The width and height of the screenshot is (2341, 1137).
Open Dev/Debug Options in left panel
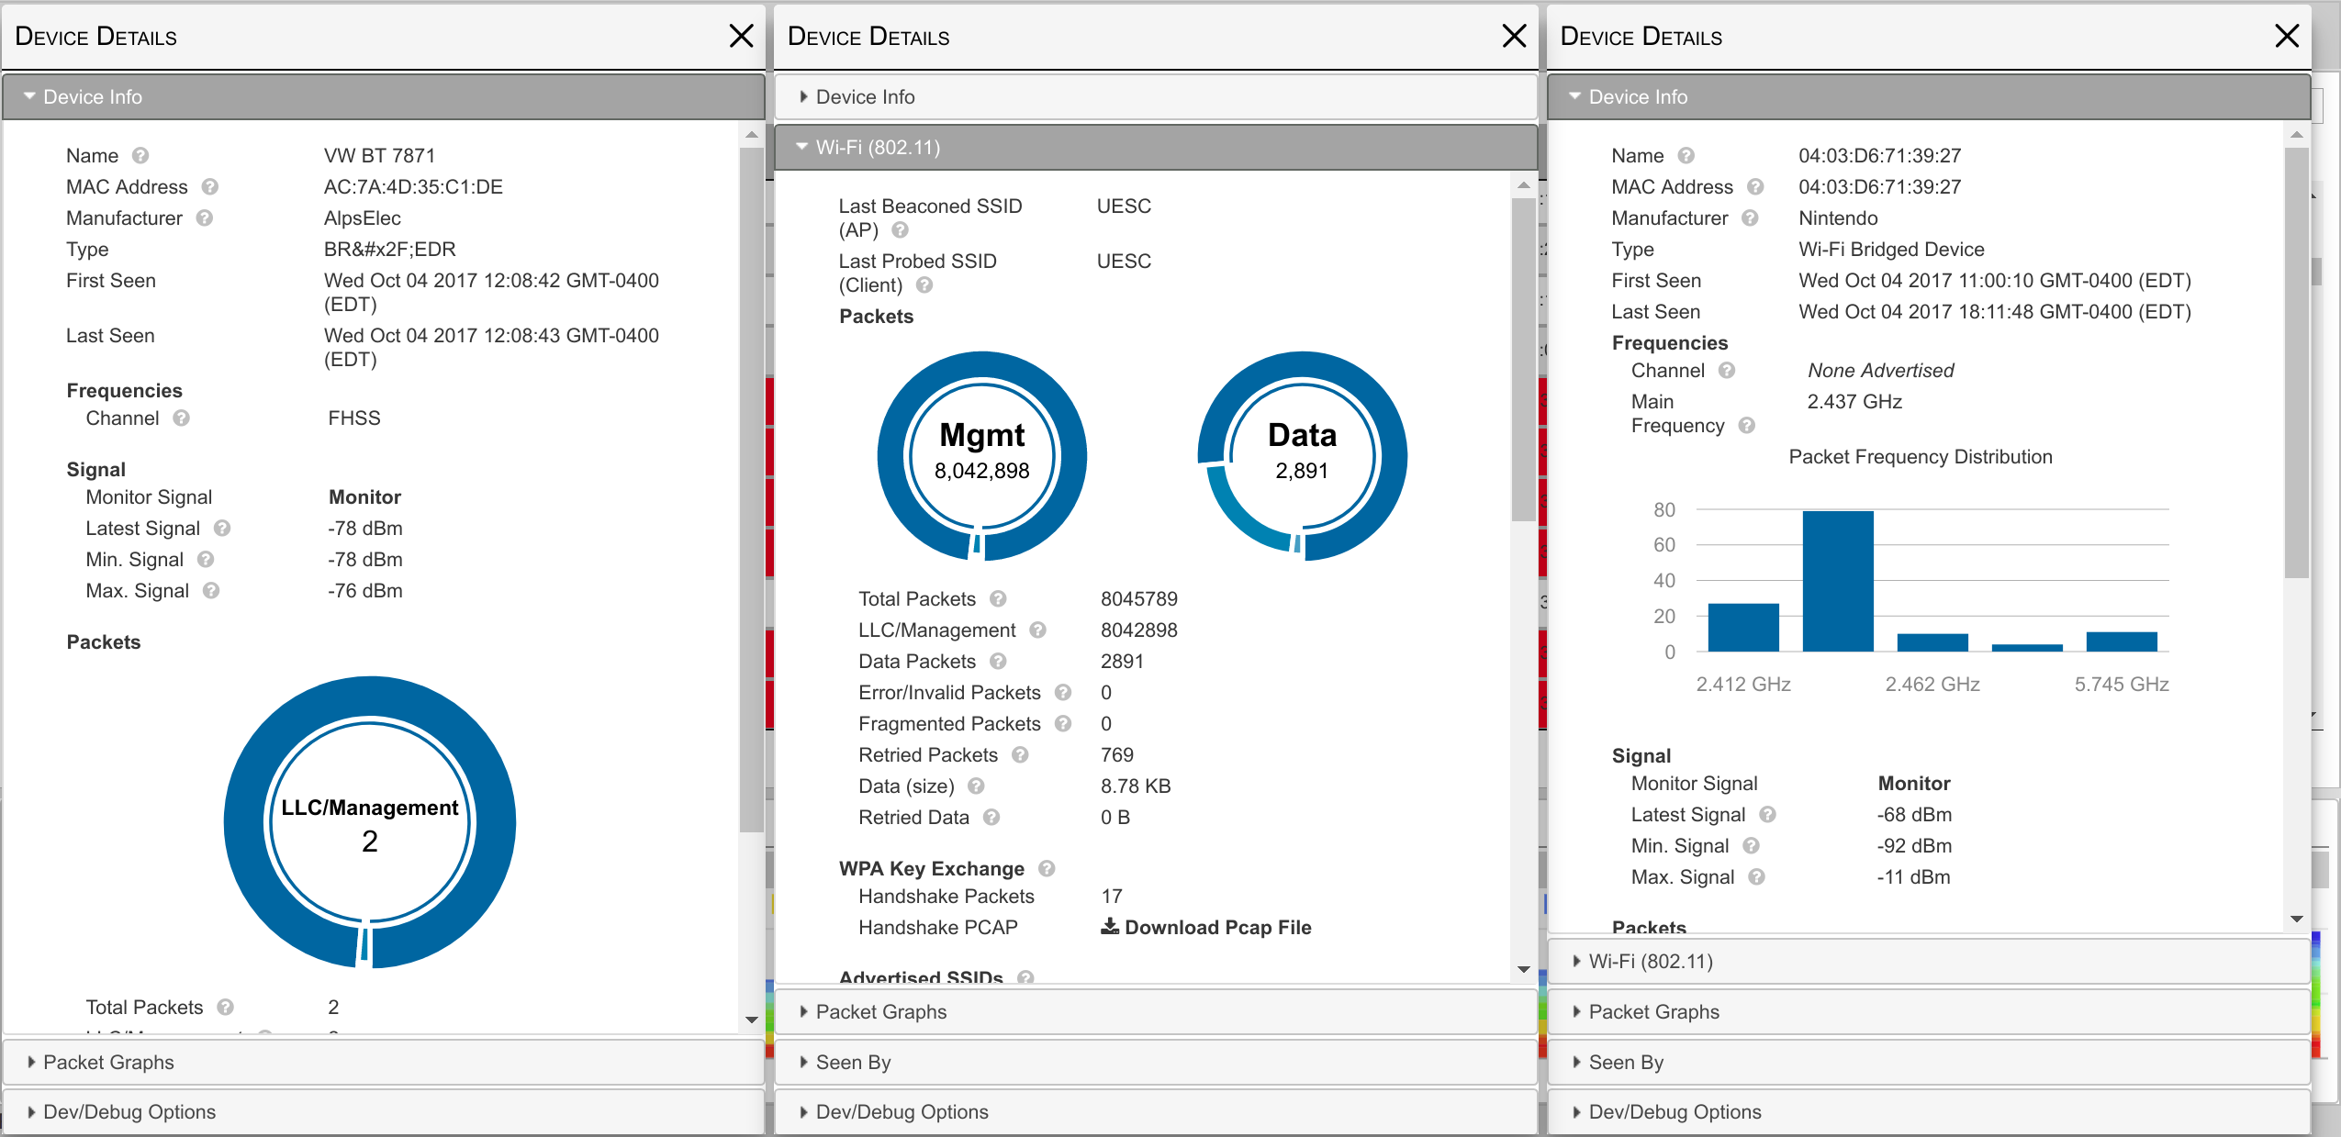click(x=129, y=1112)
